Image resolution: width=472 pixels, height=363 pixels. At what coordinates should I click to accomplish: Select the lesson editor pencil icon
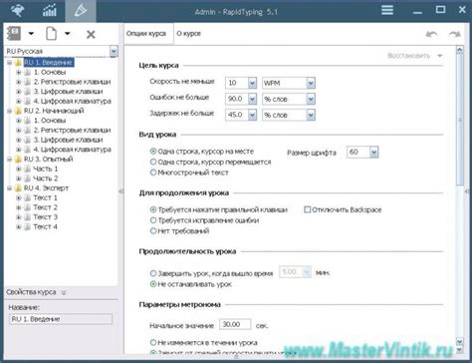pos(81,11)
